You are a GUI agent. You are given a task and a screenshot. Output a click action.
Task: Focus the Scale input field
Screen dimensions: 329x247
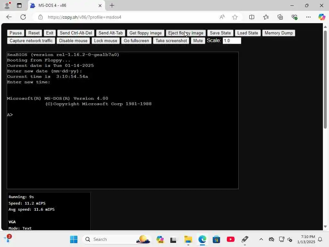tap(232, 41)
